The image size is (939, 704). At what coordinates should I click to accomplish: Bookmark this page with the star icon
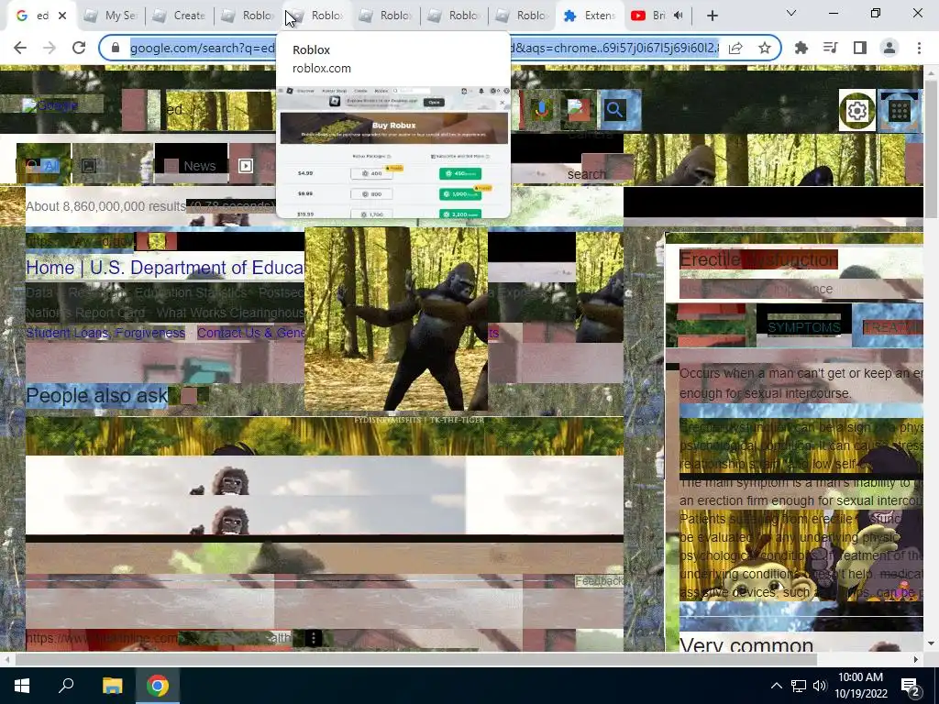point(764,48)
